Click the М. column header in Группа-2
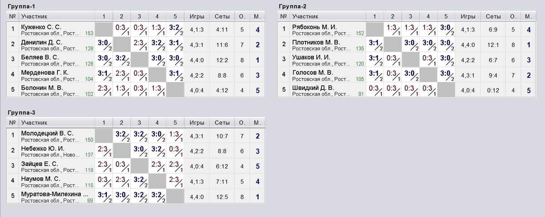Viewport: 545px width, 217px height. point(529,16)
